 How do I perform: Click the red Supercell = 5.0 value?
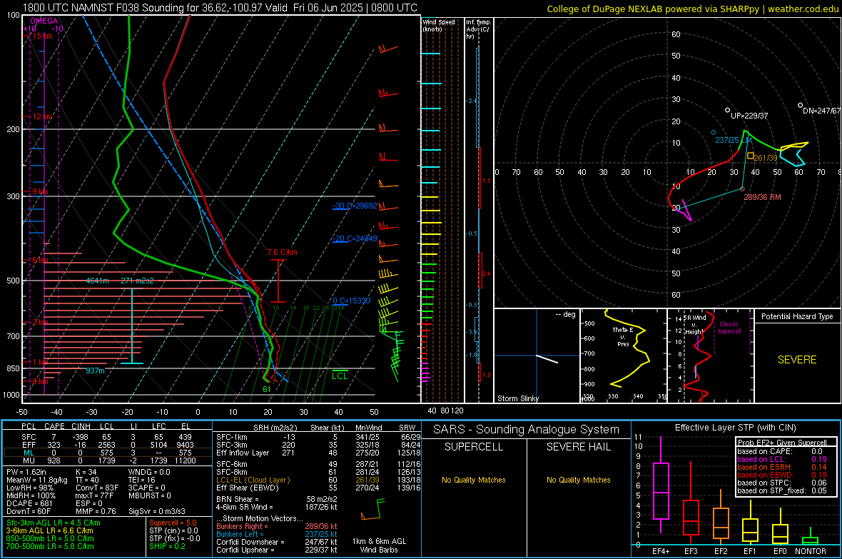(173, 523)
